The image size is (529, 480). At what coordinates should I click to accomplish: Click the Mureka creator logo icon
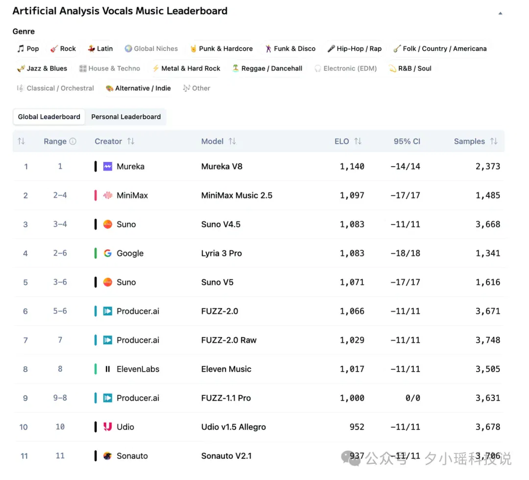tap(108, 167)
